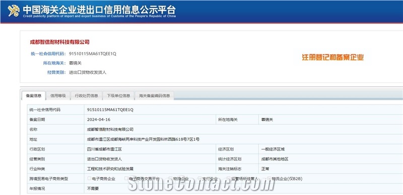Click the 一般经济区域 cell
This screenshot has width=403, height=195.
(x=273, y=149)
